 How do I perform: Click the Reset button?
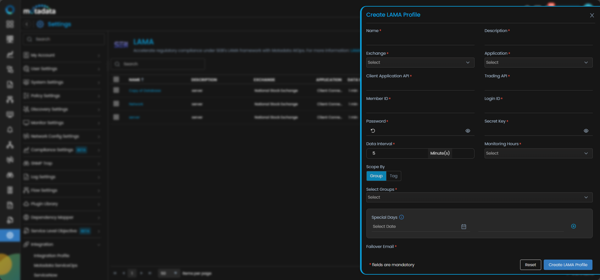click(530, 265)
